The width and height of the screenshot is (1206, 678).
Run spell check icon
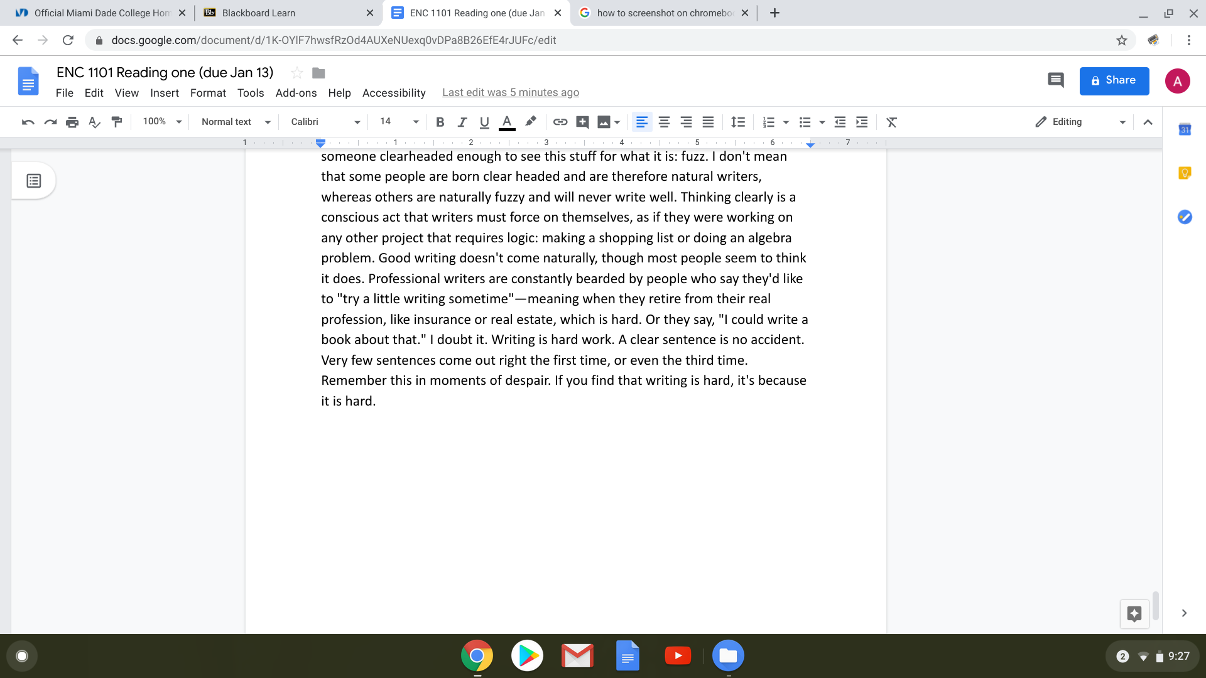coord(94,122)
